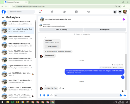
Task: Show hidden system tray icons
Action: click(114, 102)
